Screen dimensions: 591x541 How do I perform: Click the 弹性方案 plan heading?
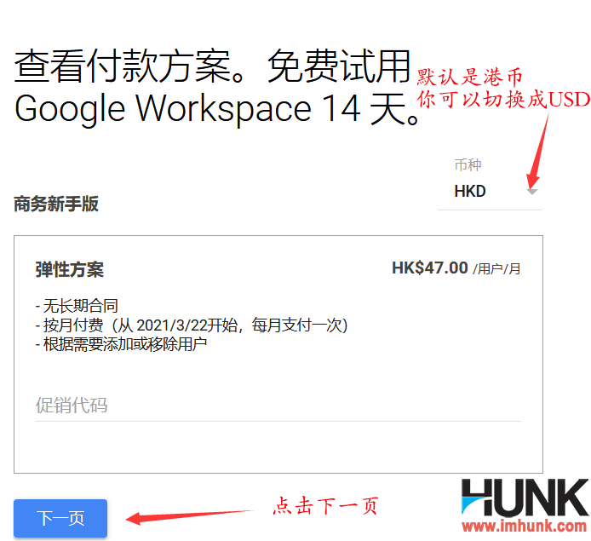[70, 270]
